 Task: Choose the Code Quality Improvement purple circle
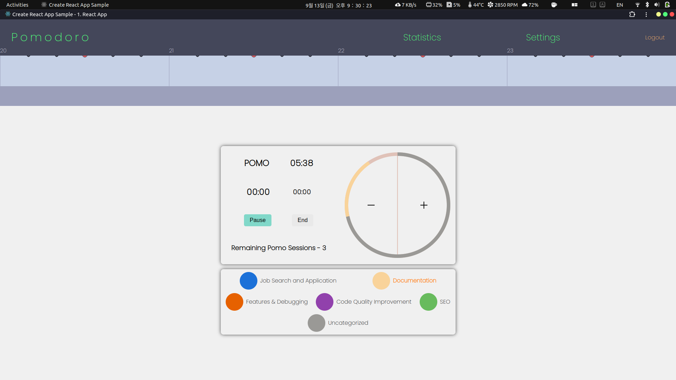coord(325,302)
